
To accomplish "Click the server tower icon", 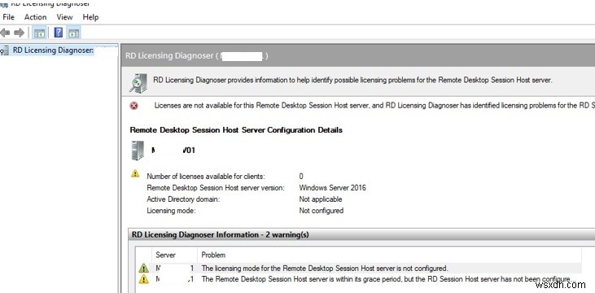I will coord(138,151).
